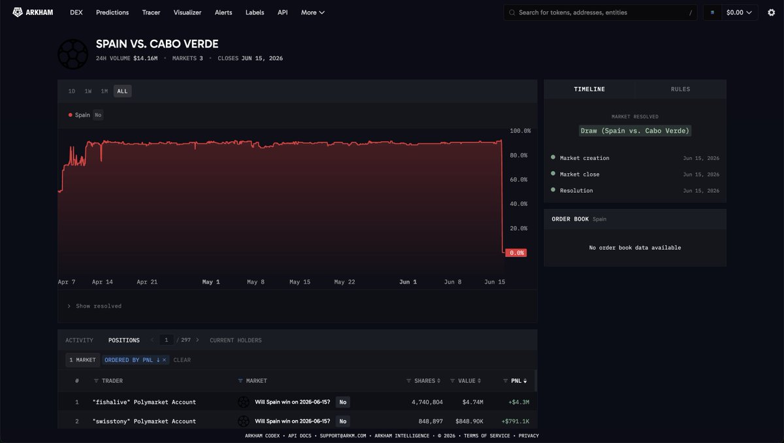This screenshot has height=443, width=784.
Task: Select the 1W chart range
Action: point(88,91)
